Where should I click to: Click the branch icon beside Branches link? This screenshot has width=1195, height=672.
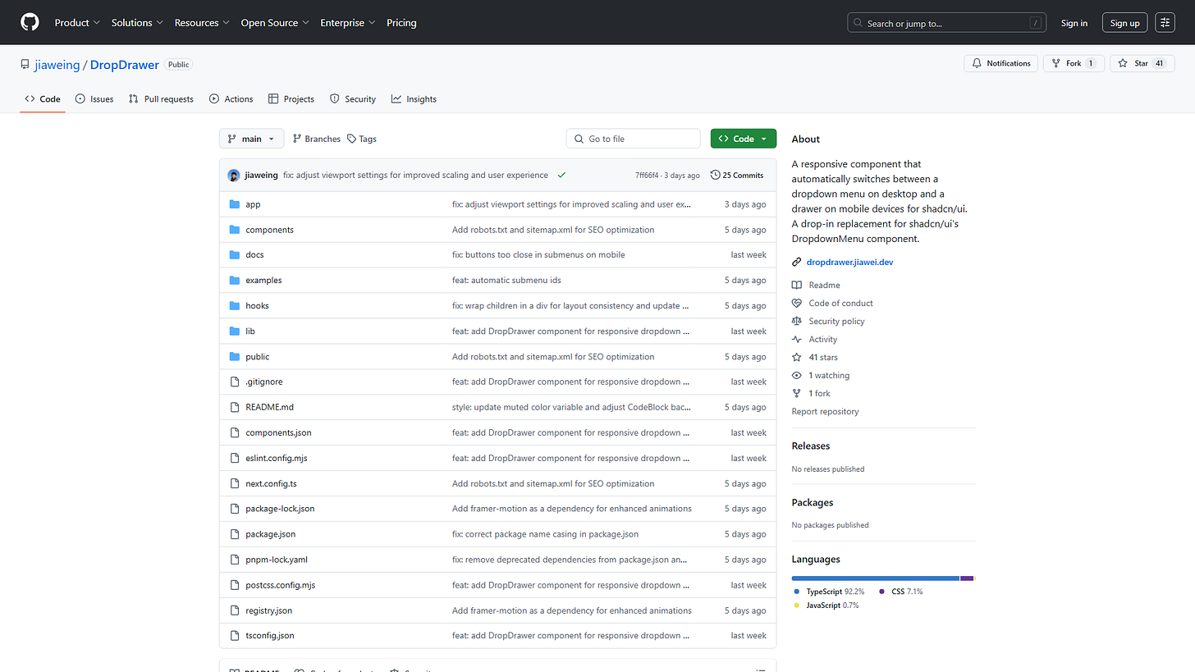(x=297, y=139)
